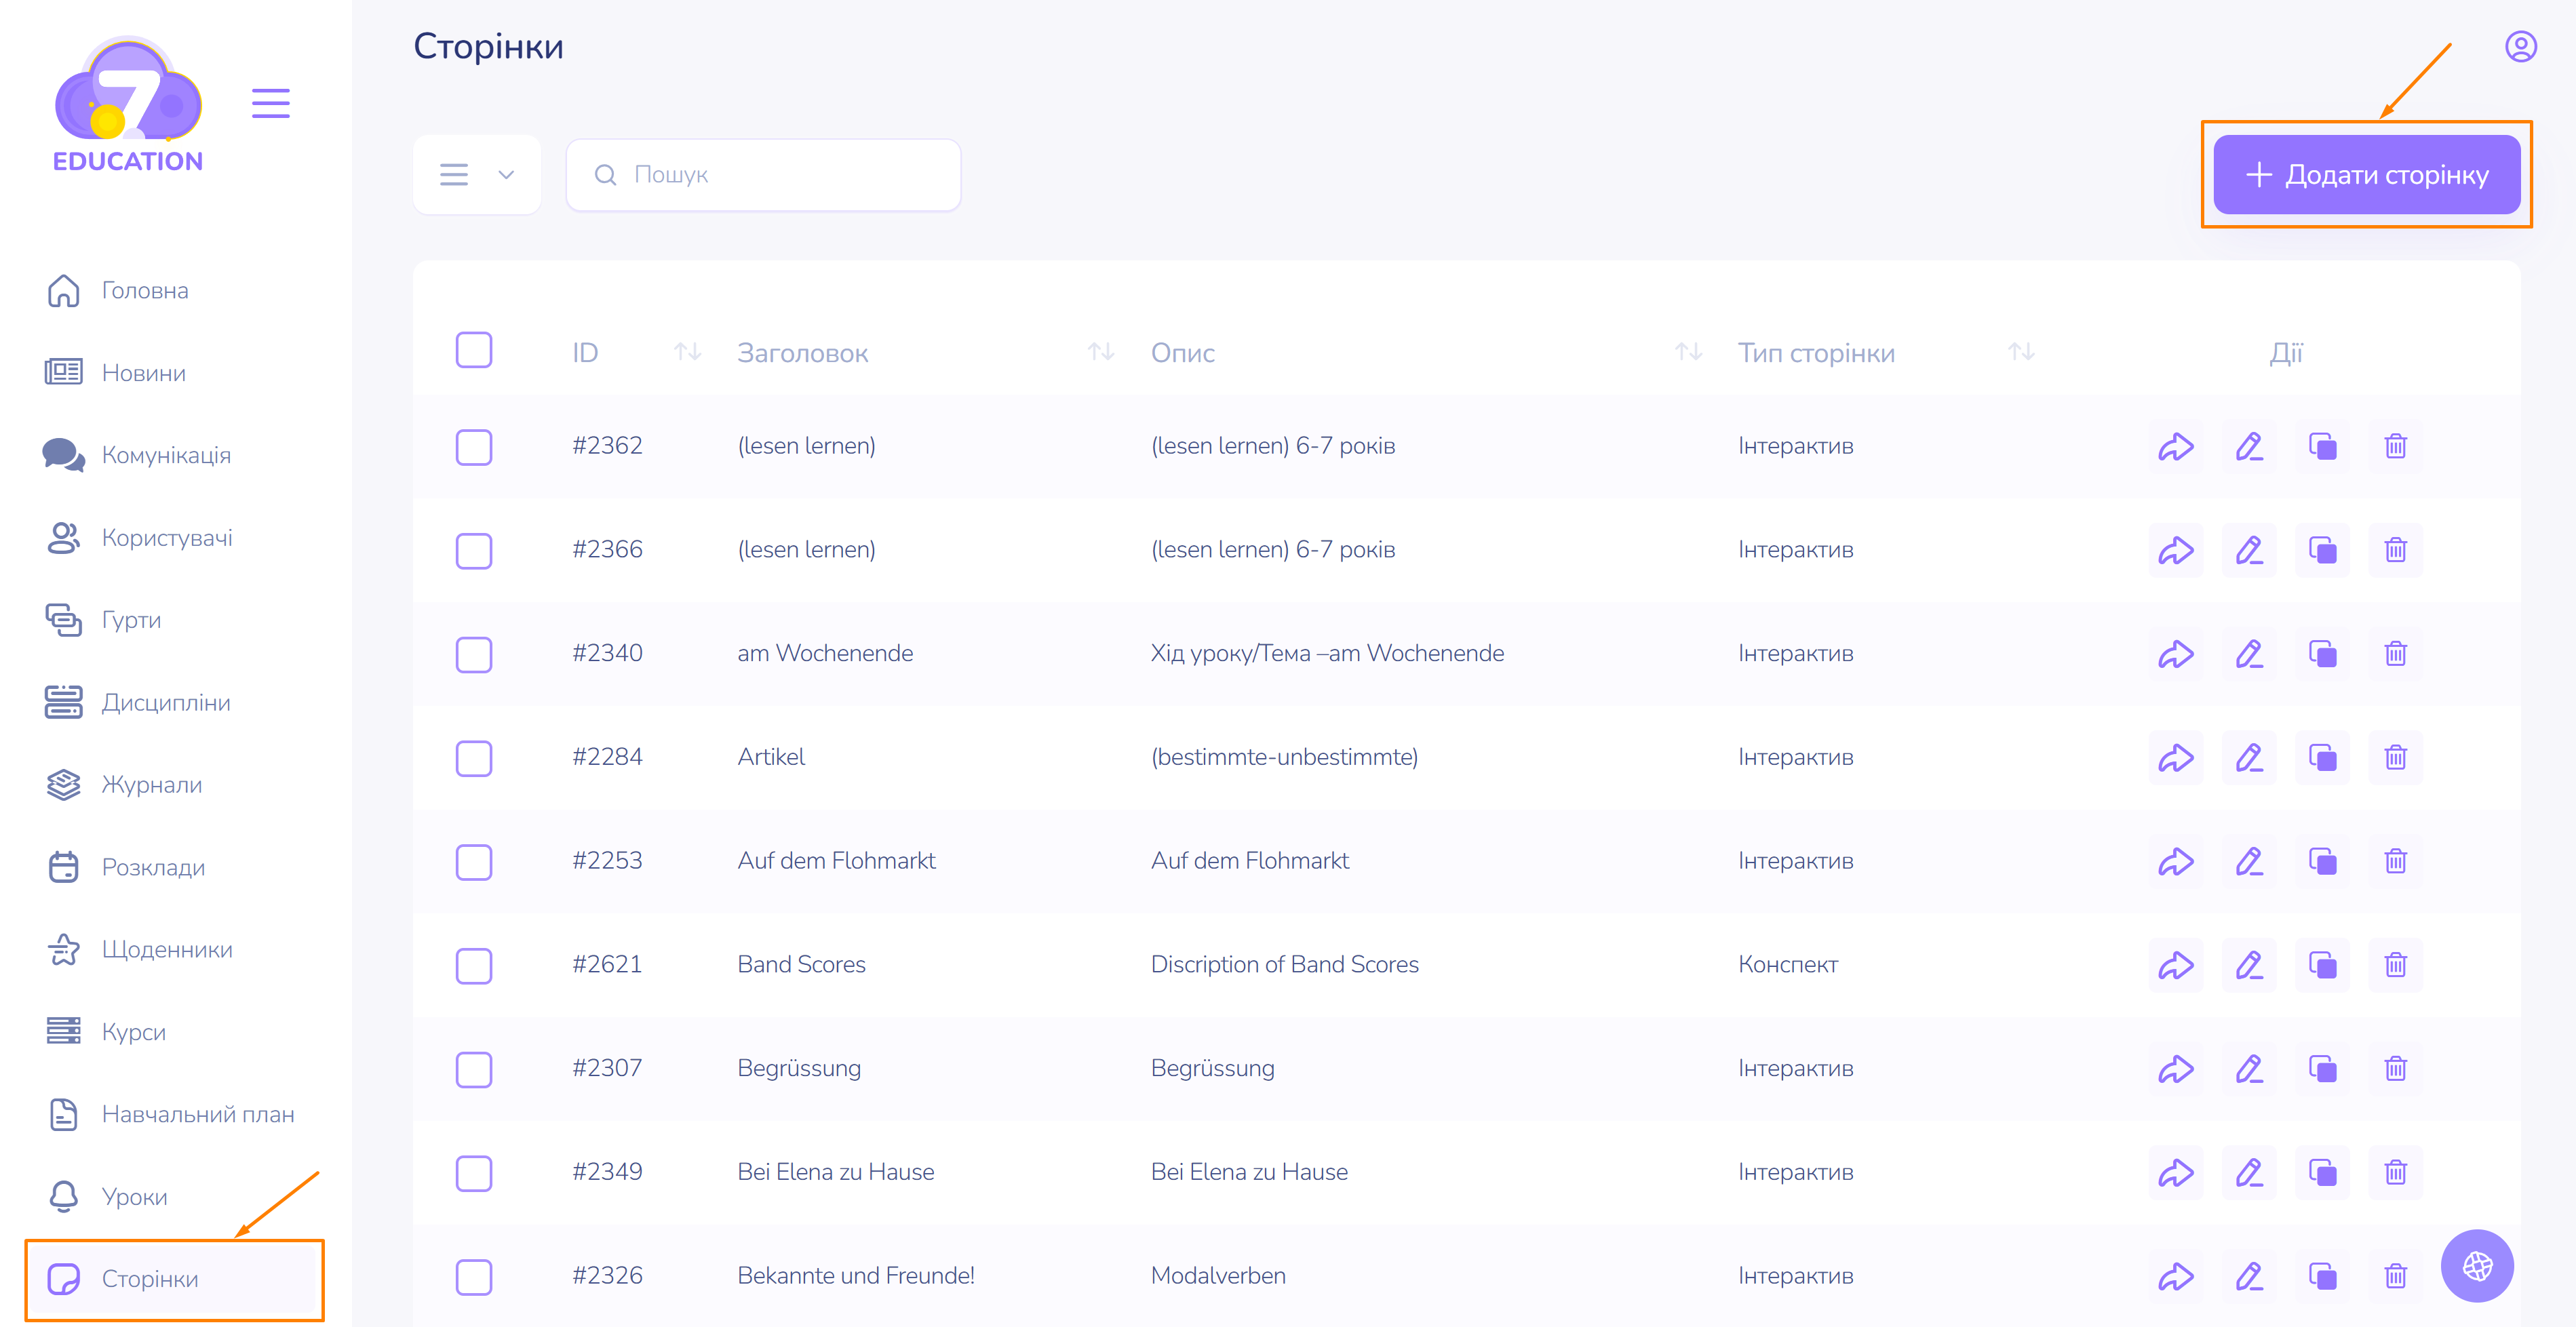Open Новини section
This screenshot has height=1327, width=2576.
click(x=115, y=373)
